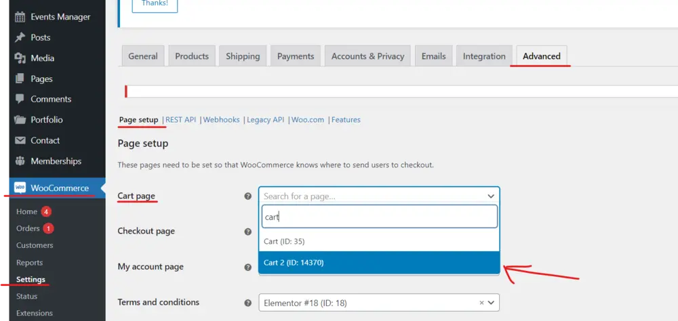Click the Memberships group icon
The height and width of the screenshot is (321, 678).
20,161
